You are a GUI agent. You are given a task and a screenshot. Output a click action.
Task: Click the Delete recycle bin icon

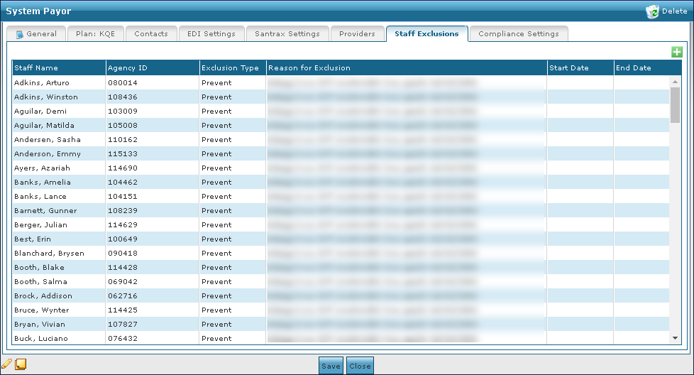pyautogui.click(x=652, y=11)
